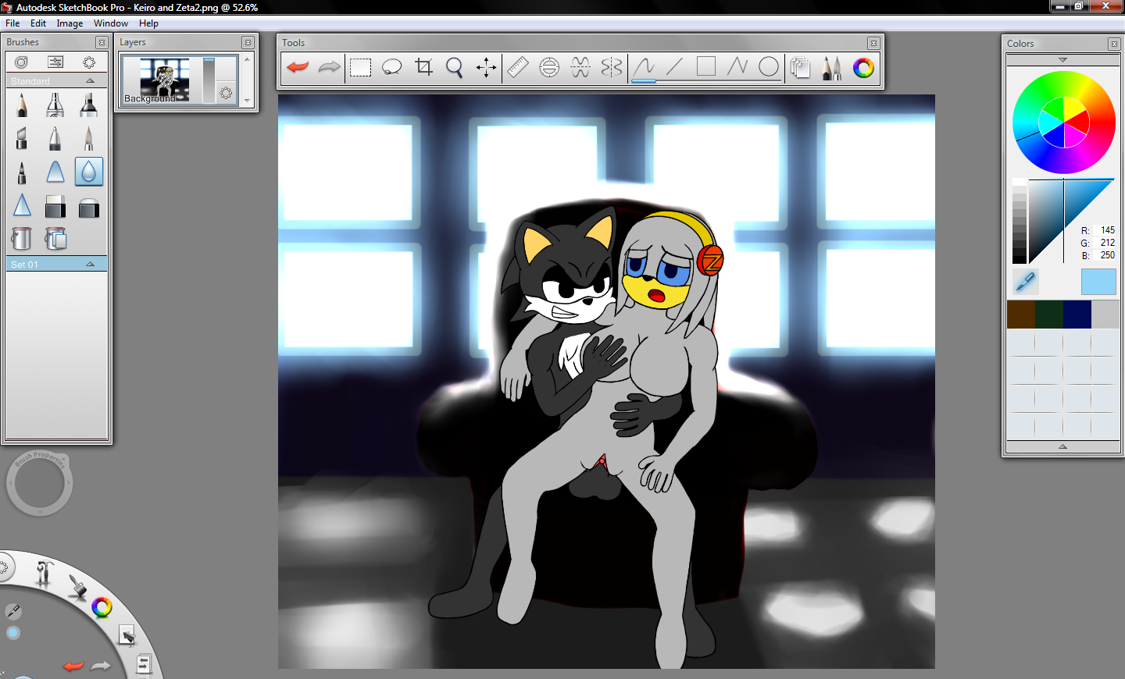Open the Edit menu
Image resolution: width=1125 pixels, height=679 pixels.
coord(38,23)
